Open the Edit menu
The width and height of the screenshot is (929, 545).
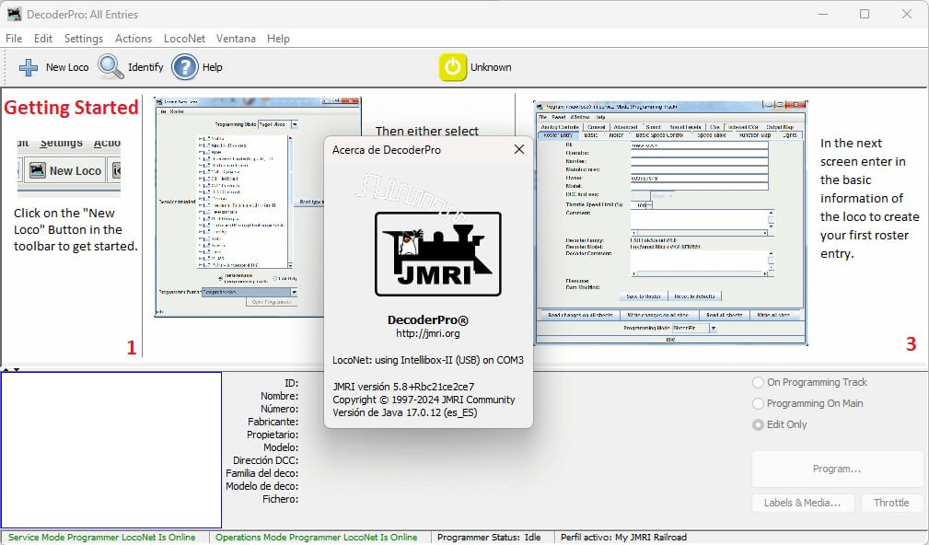pyautogui.click(x=43, y=39)
